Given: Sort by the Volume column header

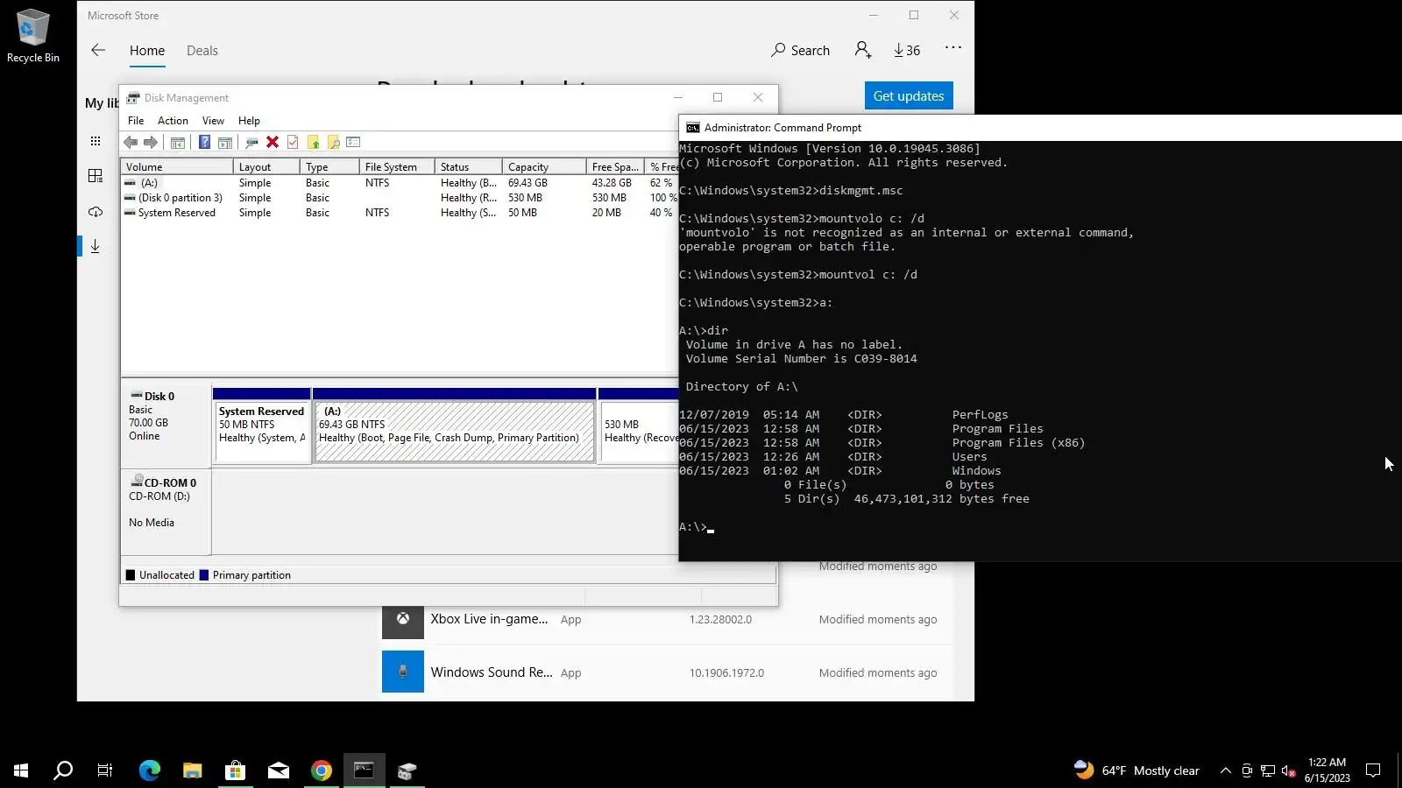Looking at the screenshot, I should pyautogui.click(x=177, y=167).
